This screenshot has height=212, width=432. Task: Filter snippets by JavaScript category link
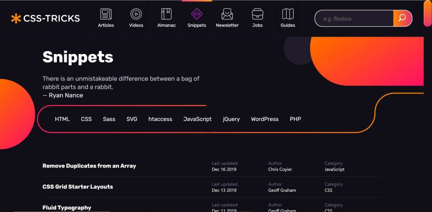tap(197, 119)
